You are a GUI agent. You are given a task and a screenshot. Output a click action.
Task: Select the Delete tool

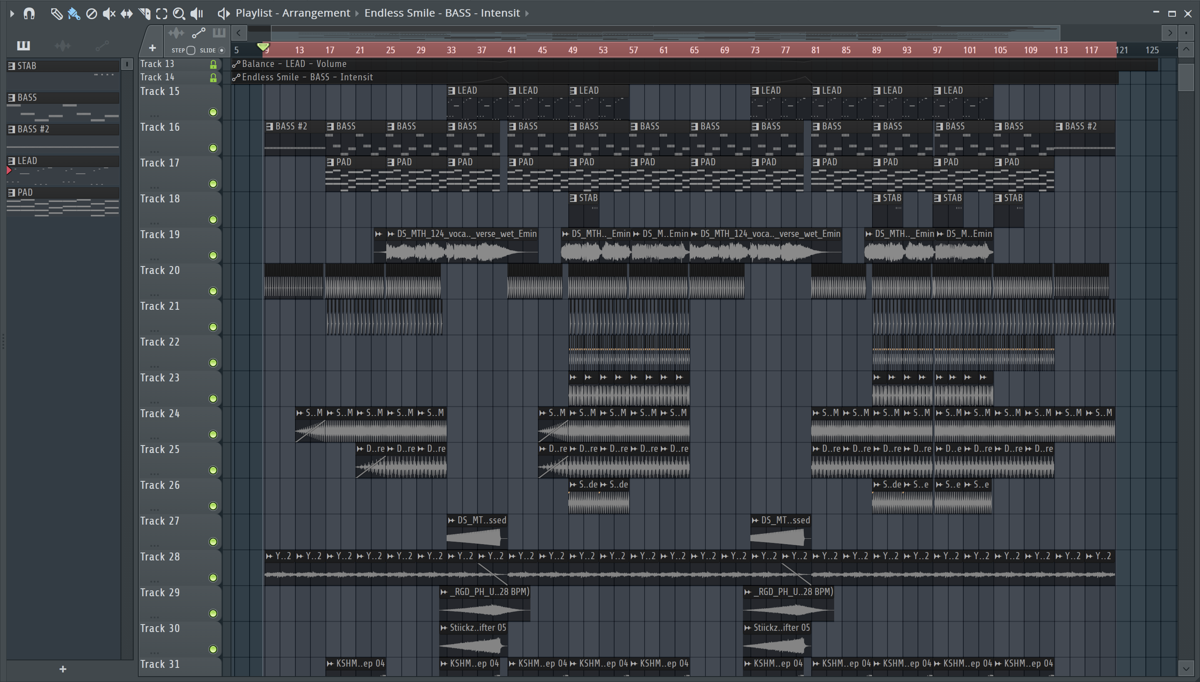tap(91, 14)
